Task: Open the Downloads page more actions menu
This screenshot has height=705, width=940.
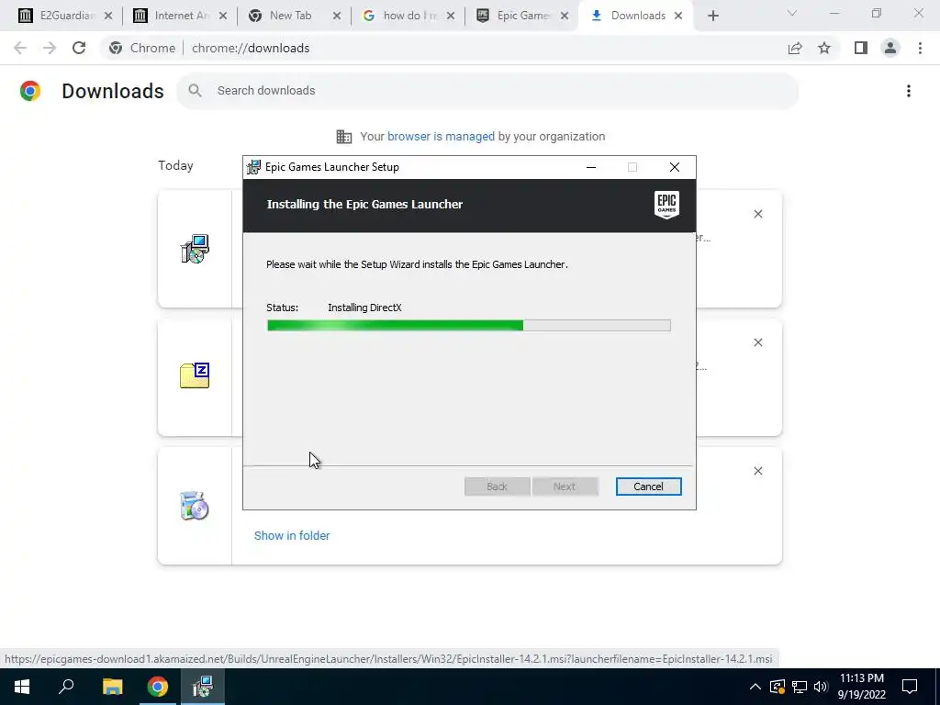Action: click(909, 91)
